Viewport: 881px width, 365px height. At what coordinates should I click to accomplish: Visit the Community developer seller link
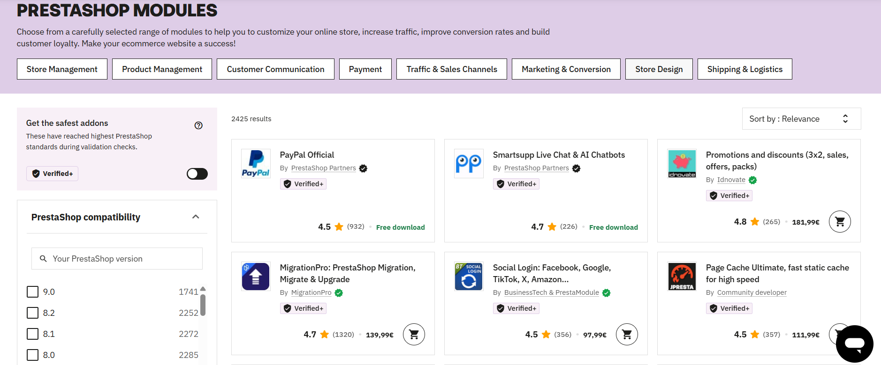(752, 293)
